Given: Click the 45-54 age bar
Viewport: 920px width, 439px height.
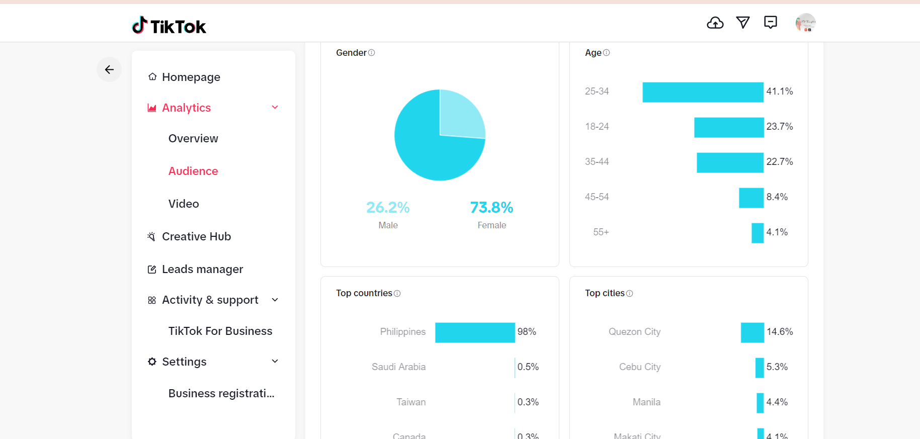Looking at the screenshot, I should (751, 198).
